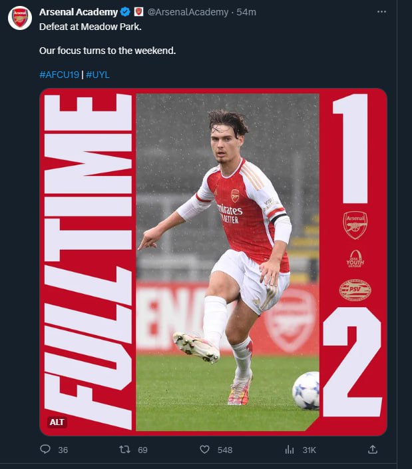Click the 548 likes count

[225, 450]
